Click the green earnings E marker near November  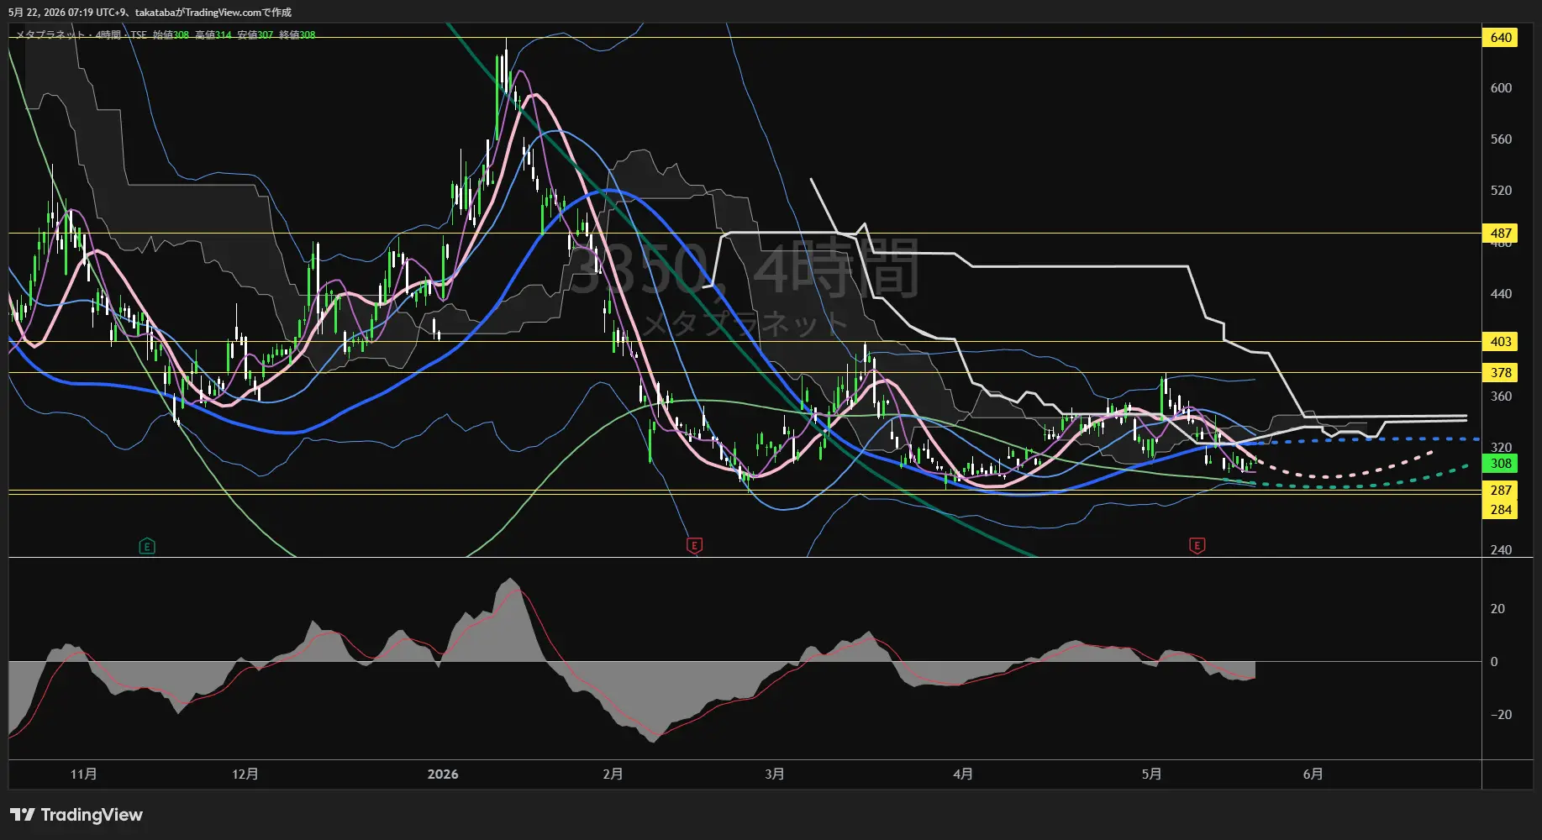(x=147, y=547)
